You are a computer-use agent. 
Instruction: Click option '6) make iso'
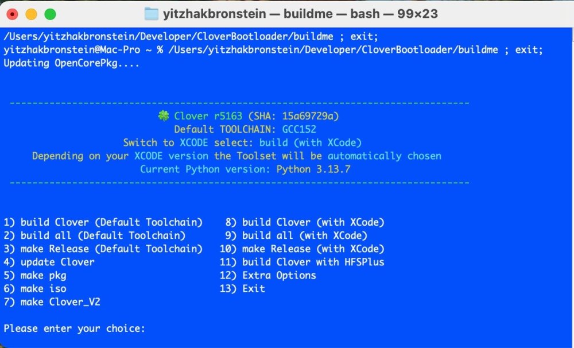pos(35,289)
